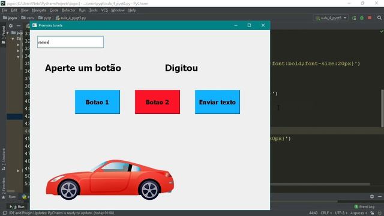This screenshot has height=216, width=384.
Task: Click the jogos breadcrumb folder
Action: [10, 18]
